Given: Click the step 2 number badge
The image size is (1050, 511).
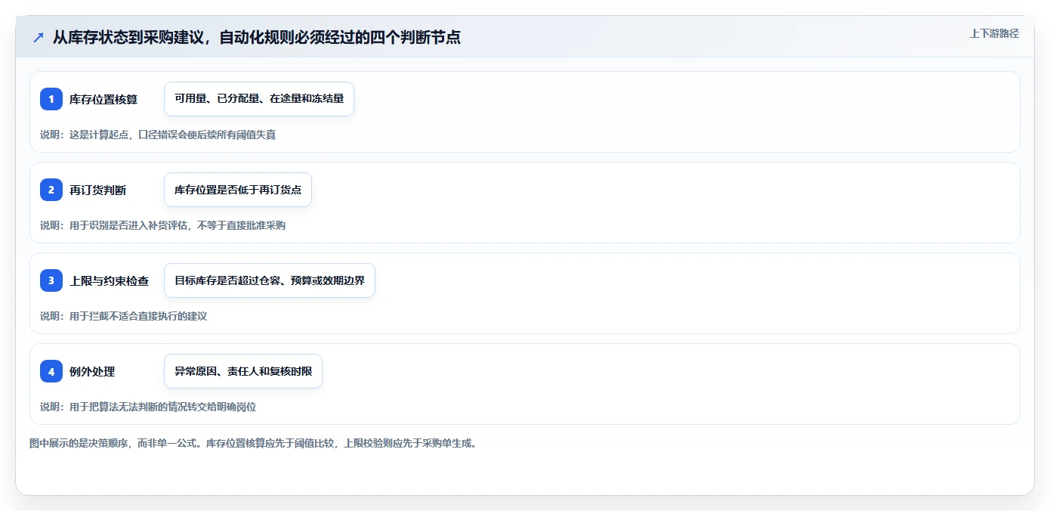Looking at the screenshot, I should click(x=51, y=190).
